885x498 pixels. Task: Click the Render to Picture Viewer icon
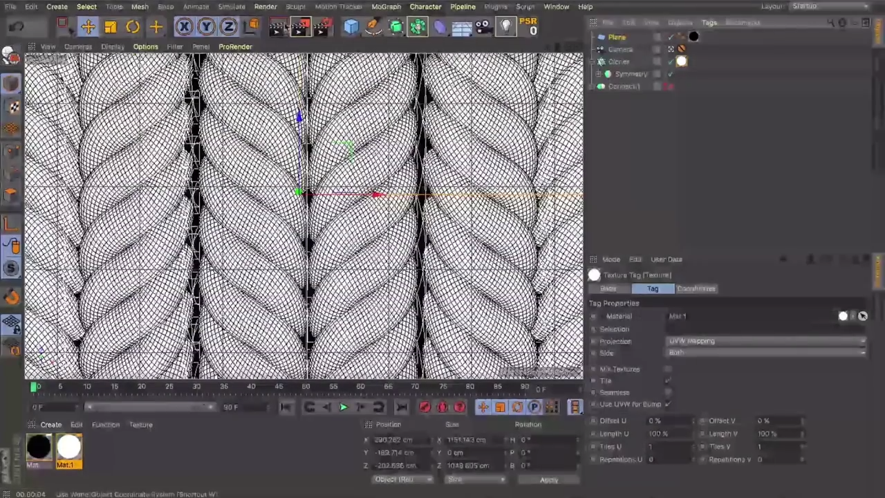299,26
